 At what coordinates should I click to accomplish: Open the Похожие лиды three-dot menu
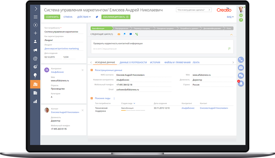114,98
